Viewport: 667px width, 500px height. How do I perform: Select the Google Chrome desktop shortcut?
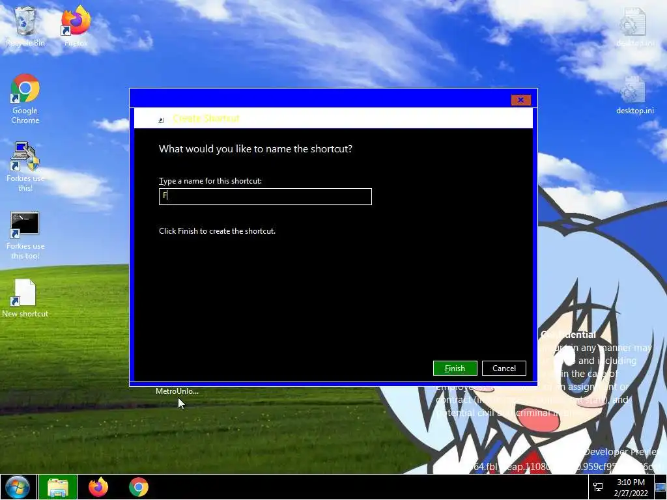point(25,99)
